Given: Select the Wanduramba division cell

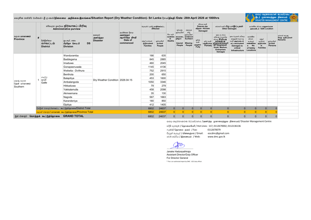Looking at the screenshot, I should 72,55.
